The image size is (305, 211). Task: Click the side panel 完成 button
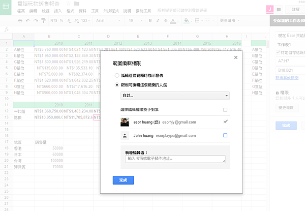(x=286, y=126)
